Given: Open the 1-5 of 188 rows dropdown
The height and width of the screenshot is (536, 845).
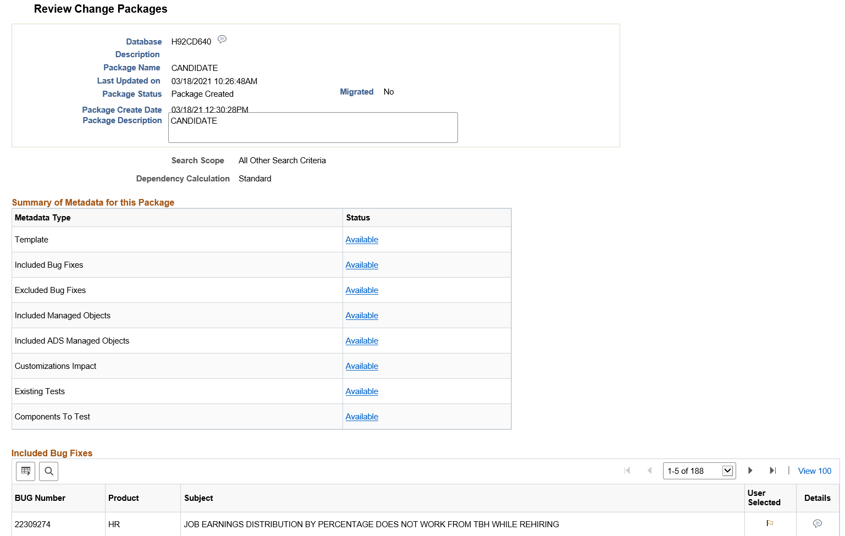Looking at the screenshot, I should (x=699, y=471).
